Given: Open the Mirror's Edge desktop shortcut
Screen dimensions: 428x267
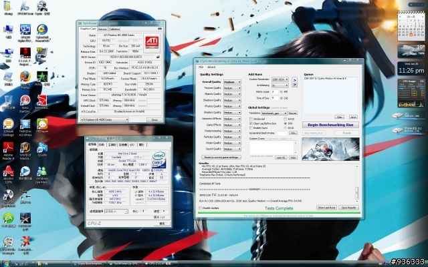Looking at the screenshot, I should pyautogui.click(x=42, y=101).
